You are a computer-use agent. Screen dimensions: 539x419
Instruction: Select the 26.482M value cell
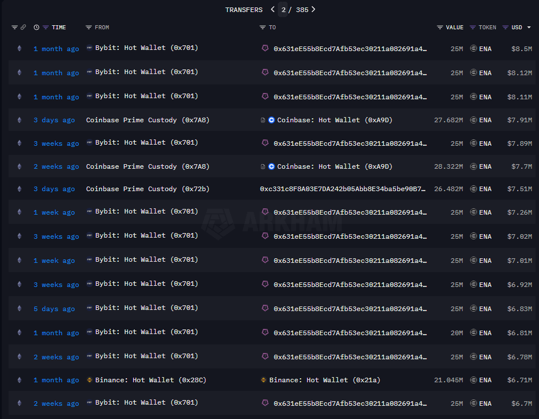click(449, 189)
